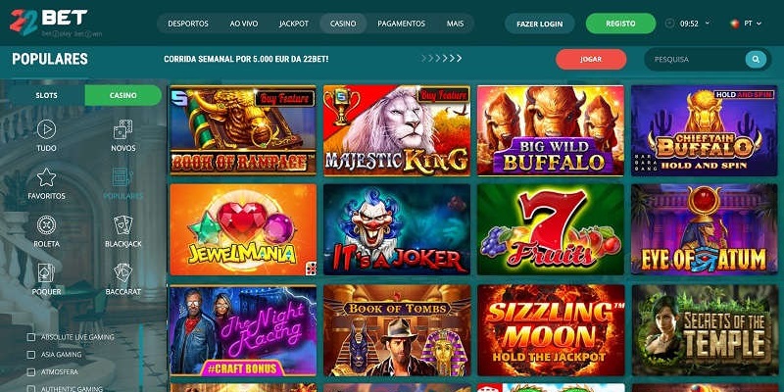
Task: Expand the PT language dropdown
Action: click(x=746, y=24)
